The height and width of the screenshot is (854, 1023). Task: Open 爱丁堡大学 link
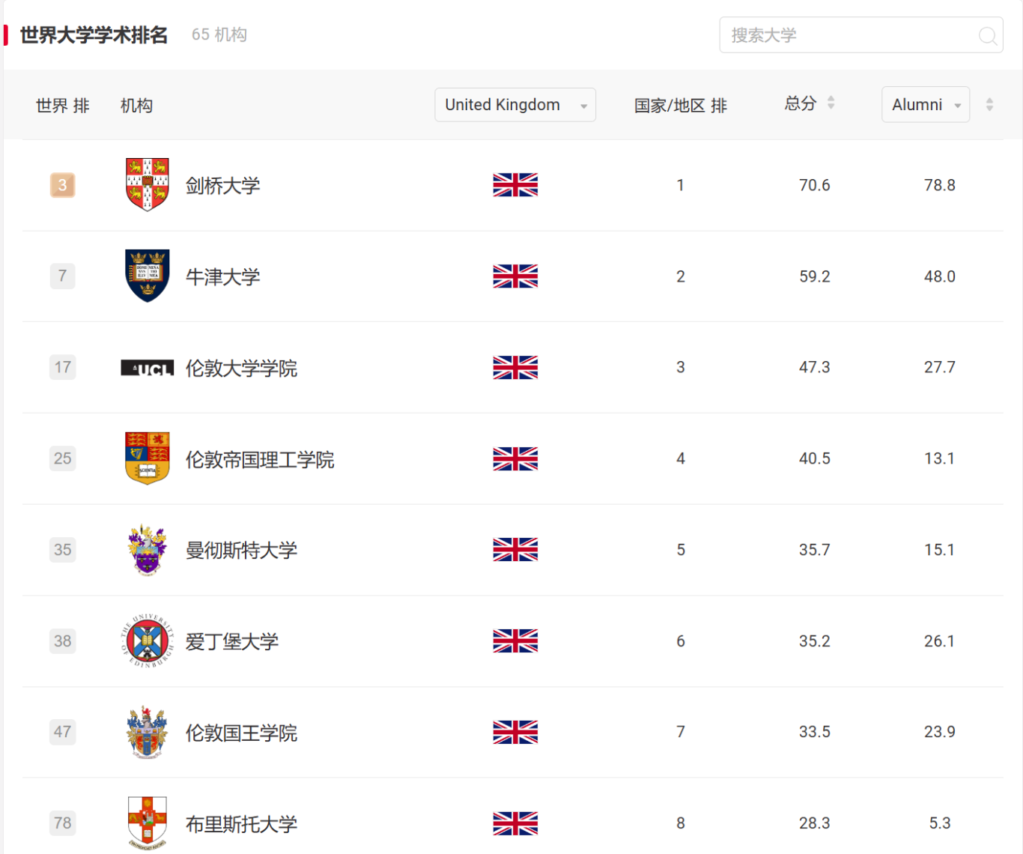coord(232,642)
